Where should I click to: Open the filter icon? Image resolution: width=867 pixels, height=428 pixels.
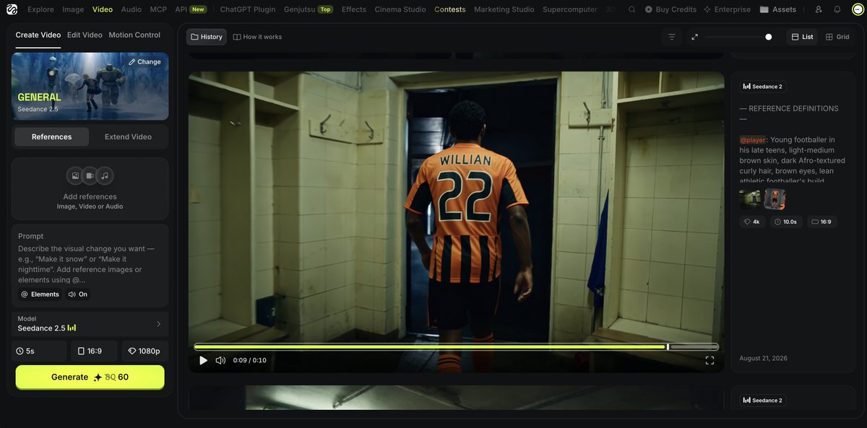pyautogui.click(x=672, y=37)
